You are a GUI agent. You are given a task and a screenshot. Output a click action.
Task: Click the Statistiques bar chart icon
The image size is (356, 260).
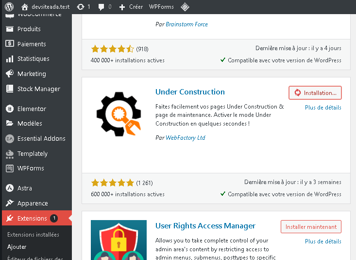(10, 59)
